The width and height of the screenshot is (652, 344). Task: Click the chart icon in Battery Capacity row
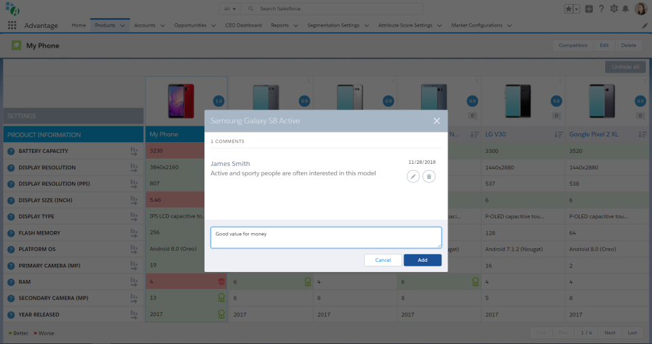(x=134, y=151)
